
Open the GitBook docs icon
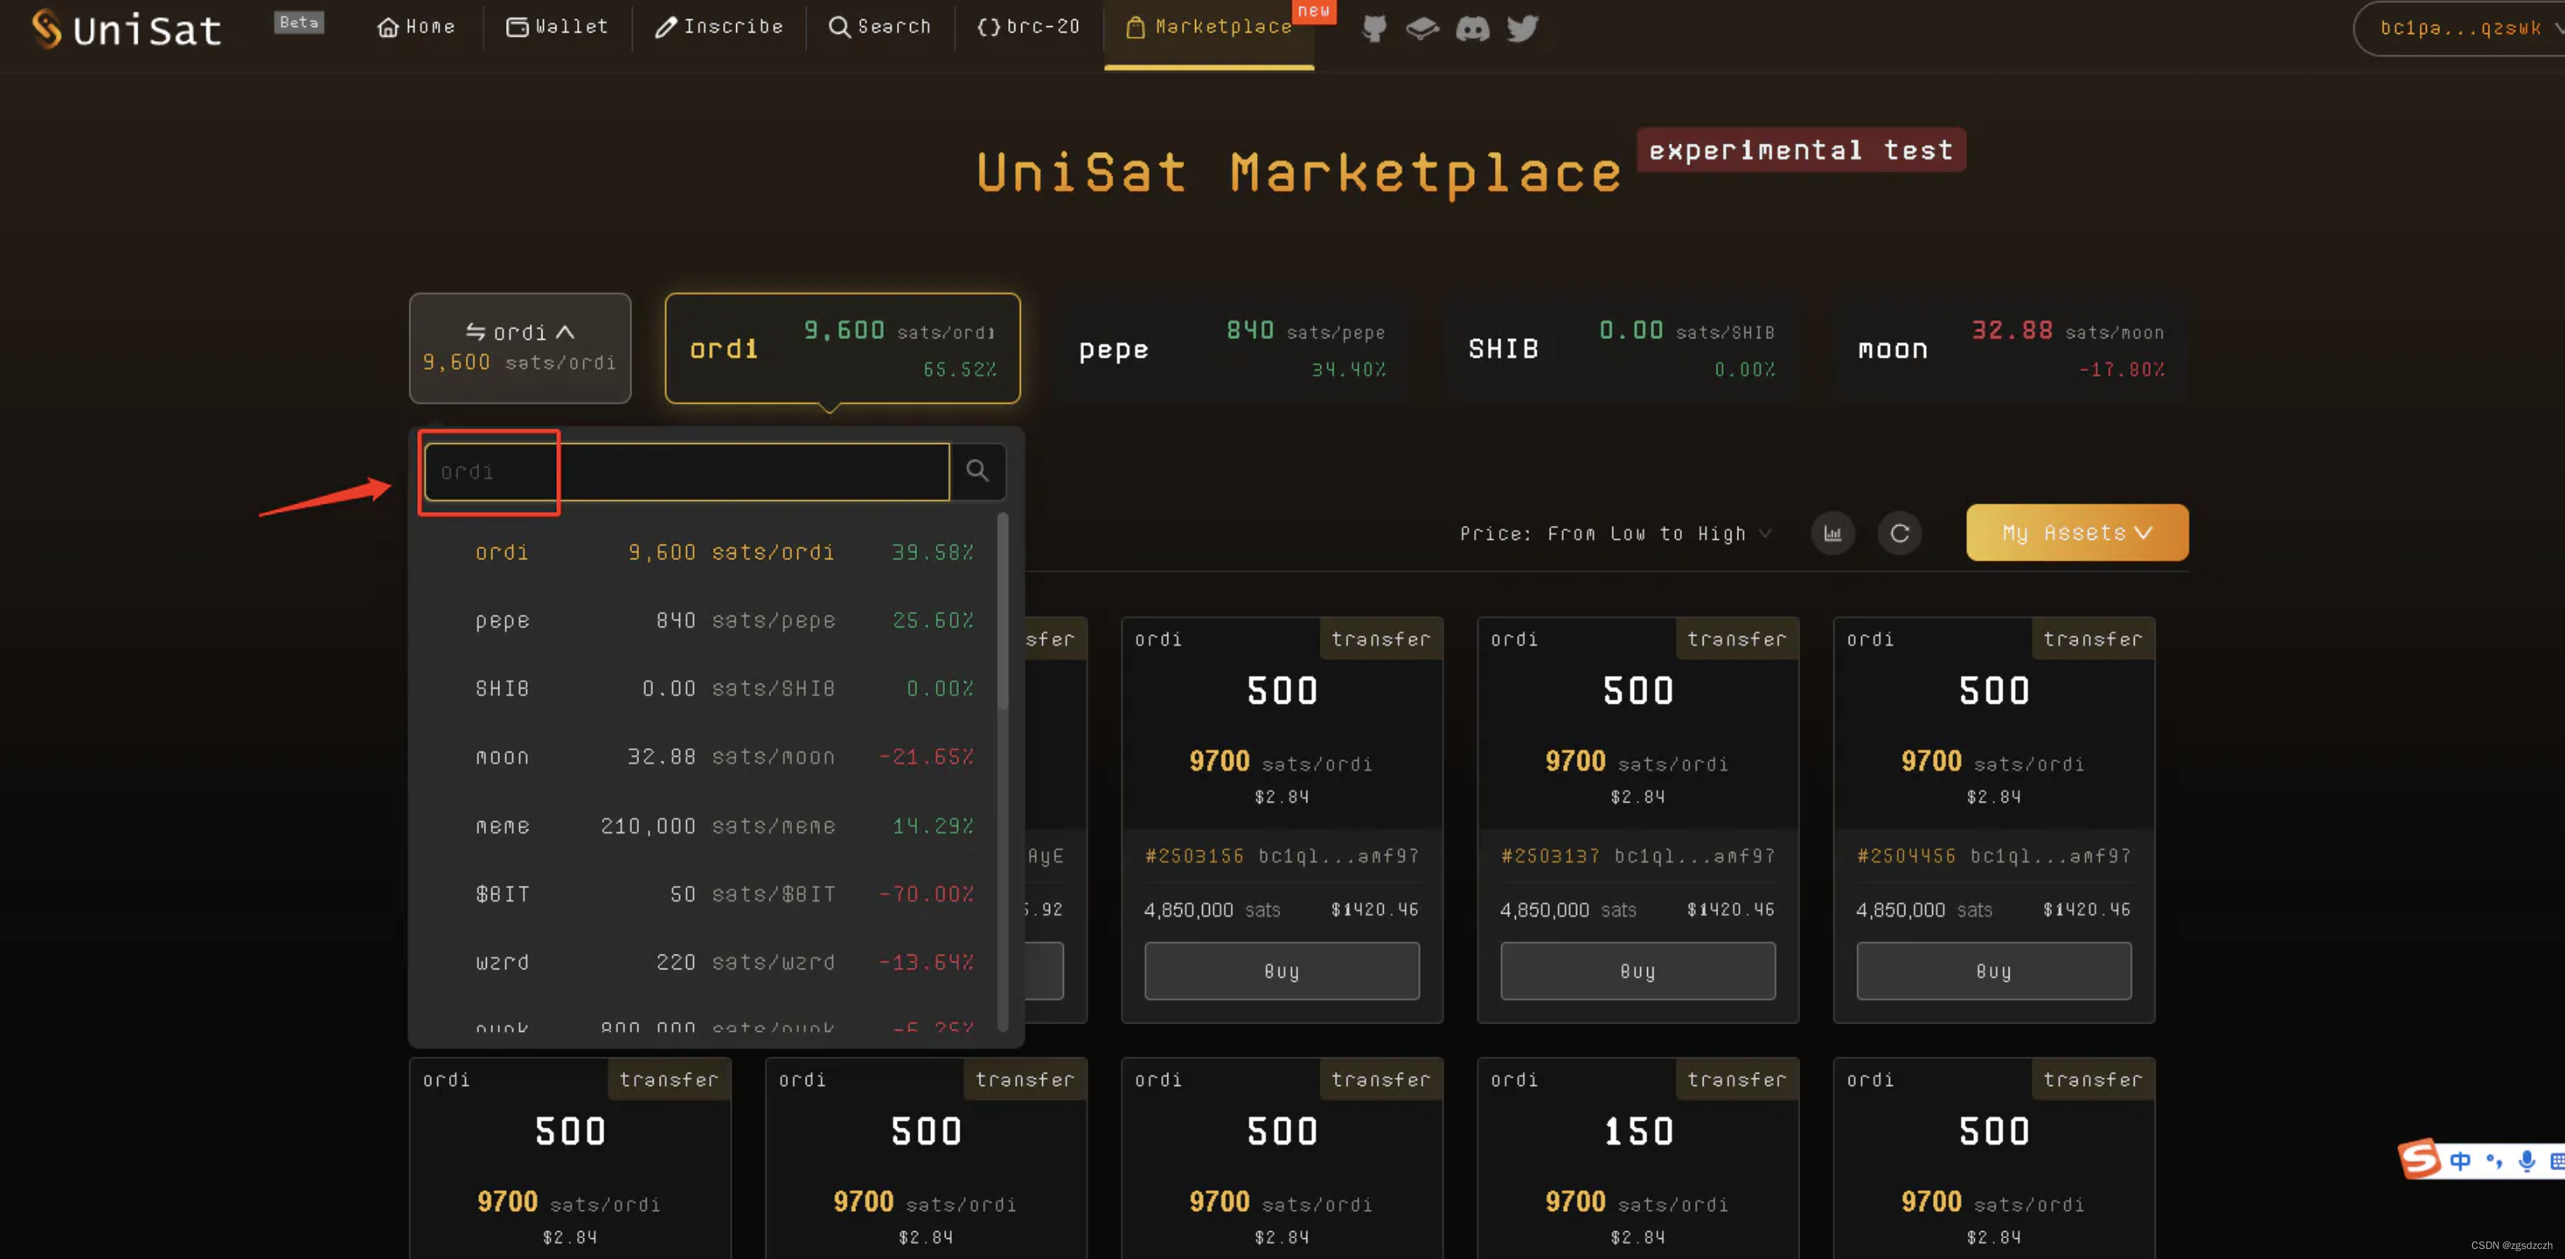point(1422,28)
